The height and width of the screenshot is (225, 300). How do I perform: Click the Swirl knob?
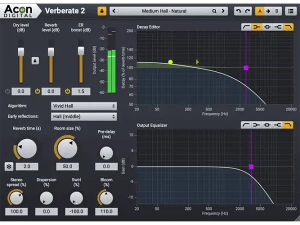tap(76, 198)
